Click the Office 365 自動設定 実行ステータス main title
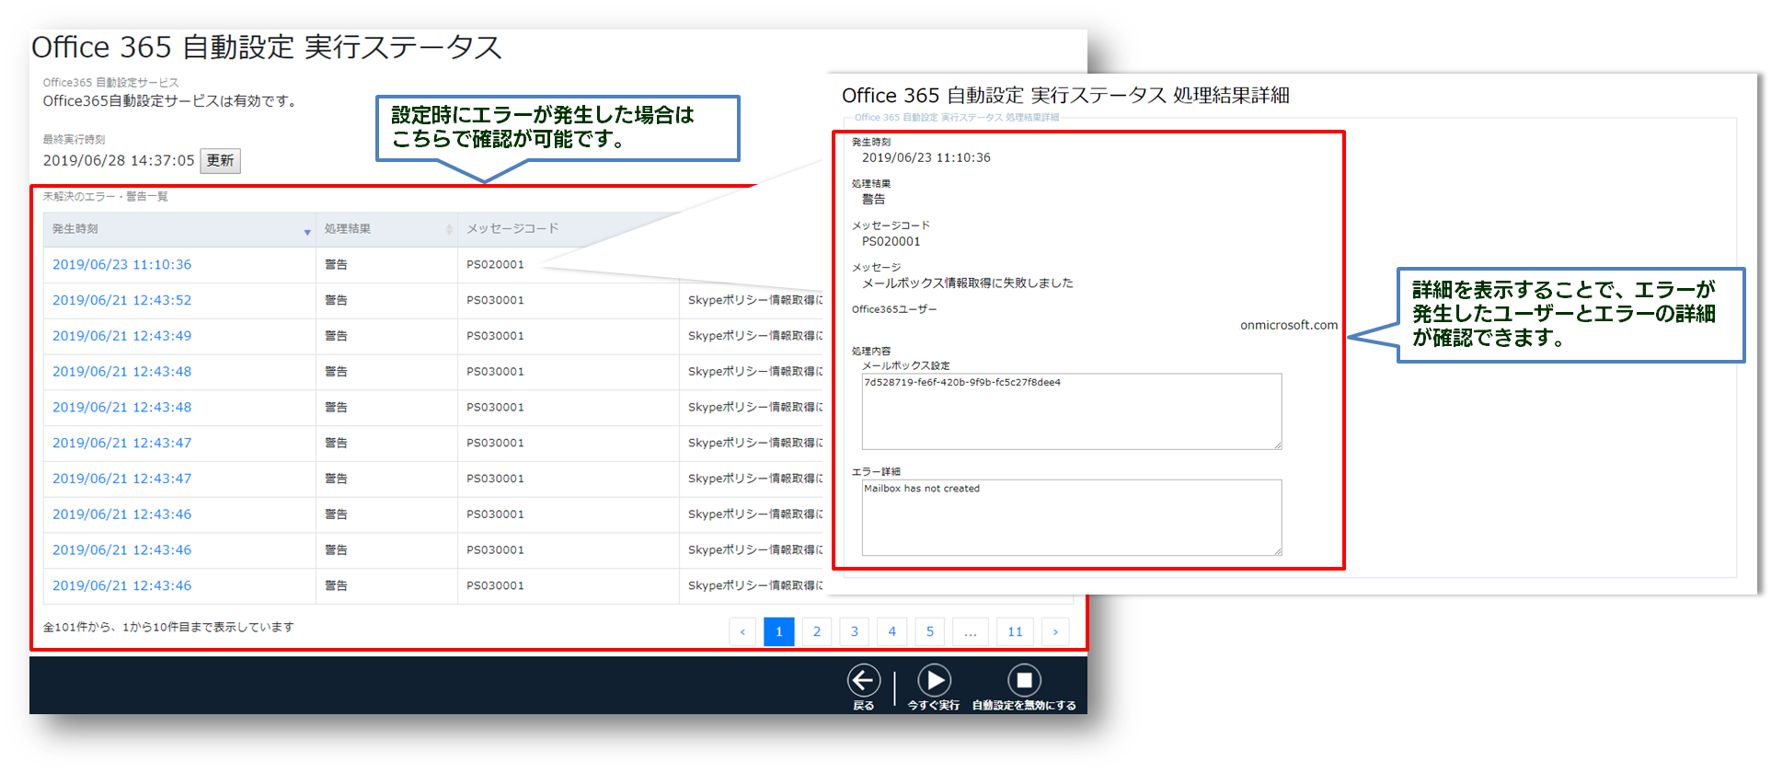Image resolution: width=1771 pixels, height=774 pixels. [x=267, y=47]
